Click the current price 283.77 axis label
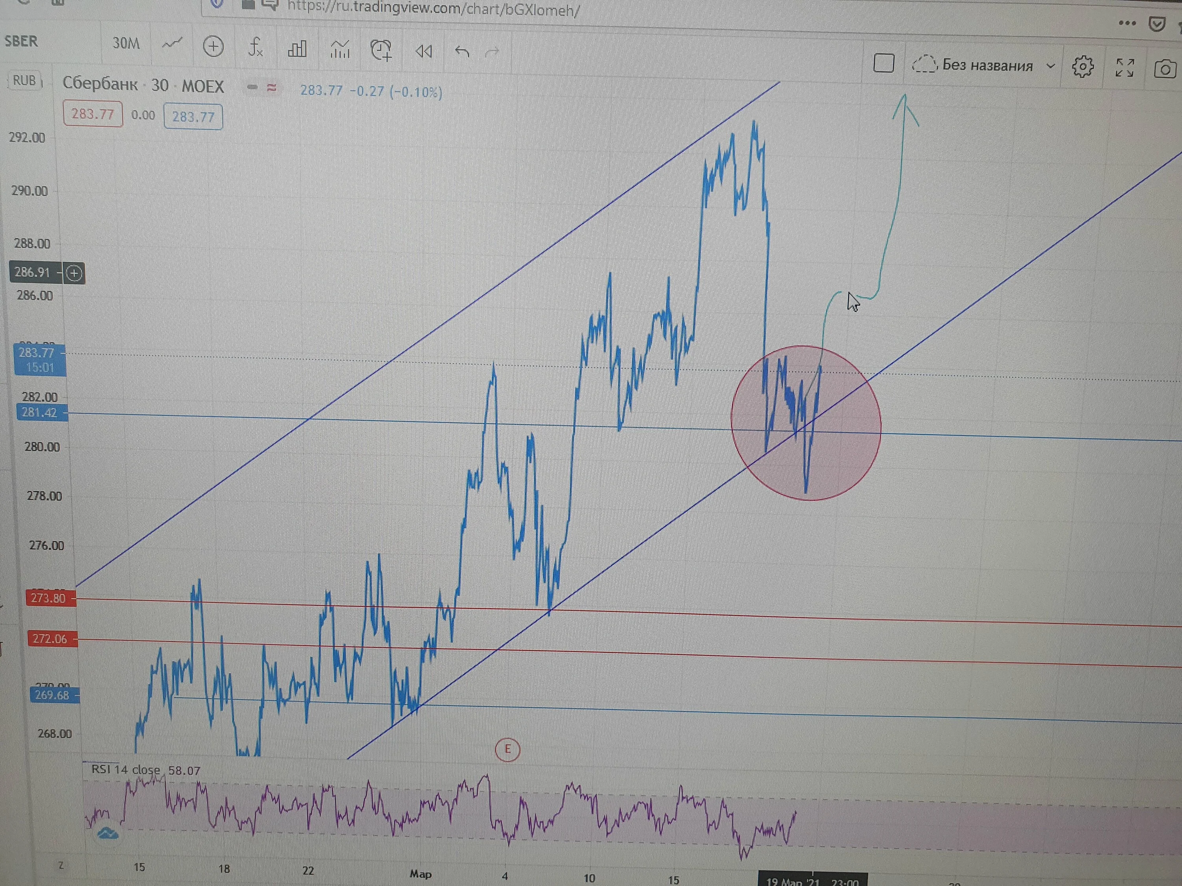This screenshot has height=886, width=1182. (39, 360)
